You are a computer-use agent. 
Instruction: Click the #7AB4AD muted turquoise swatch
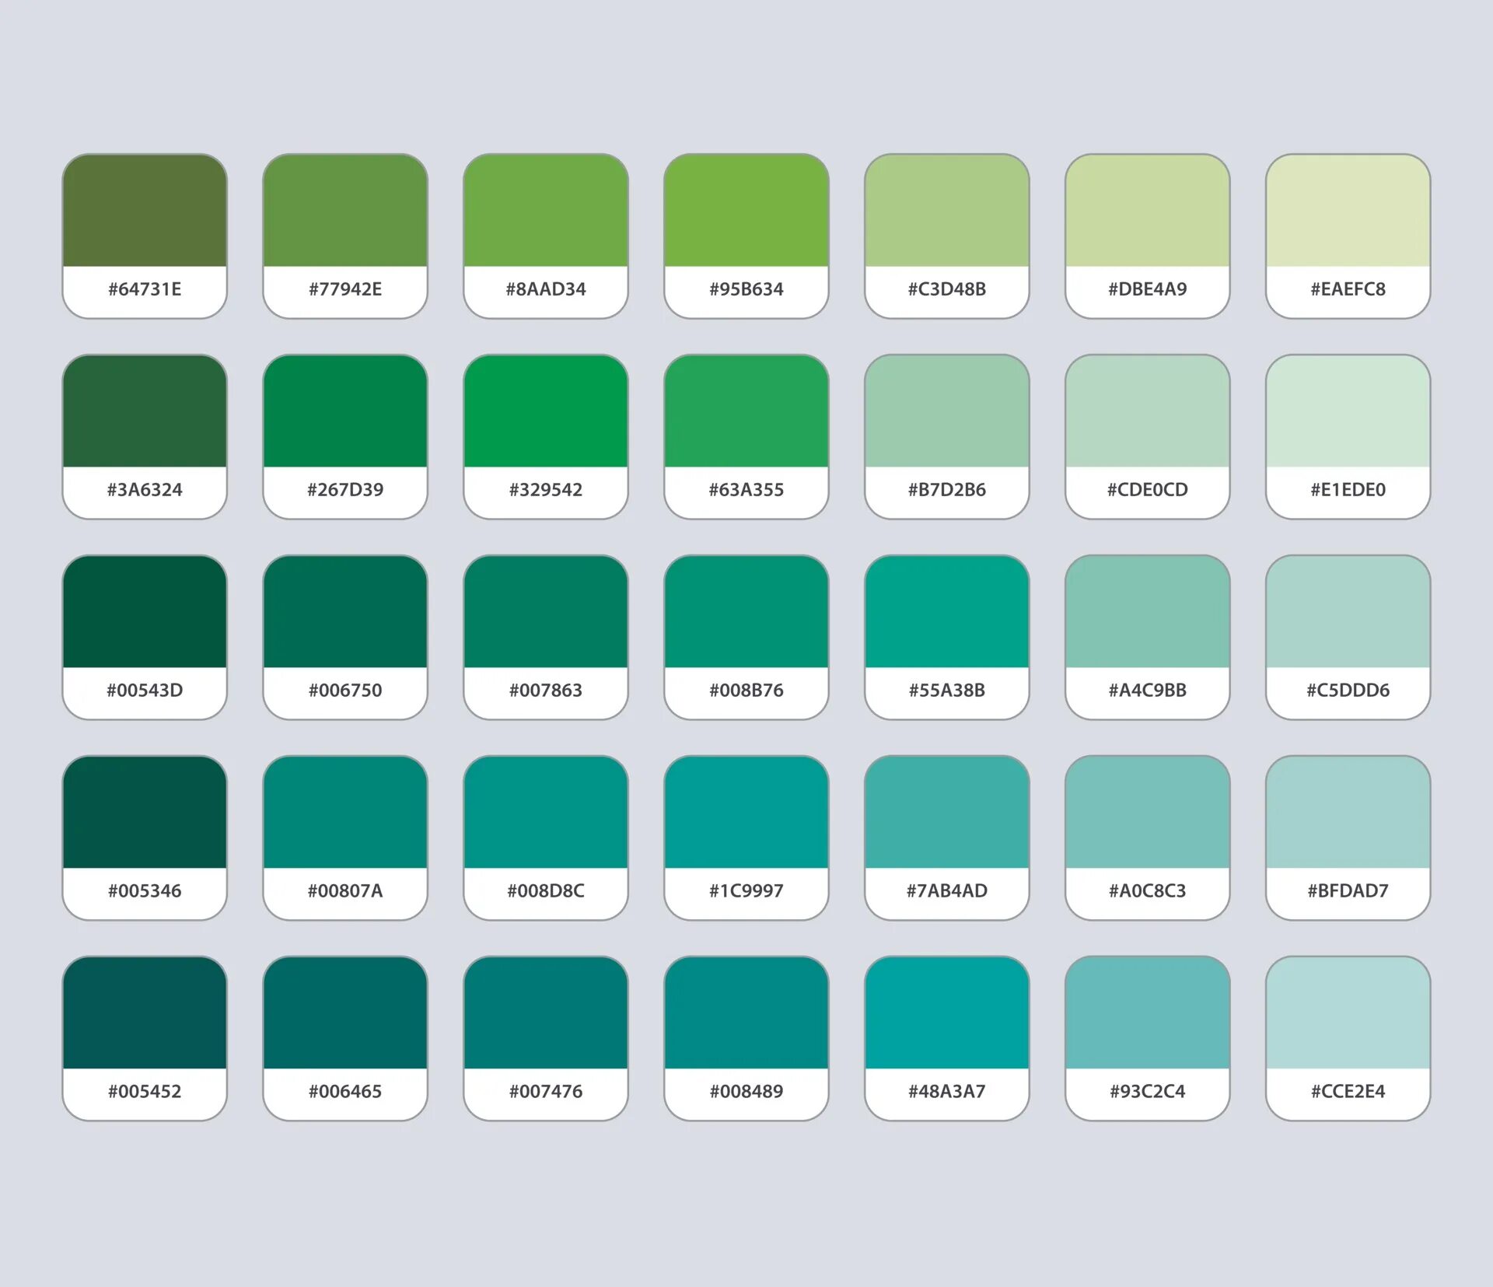(946, 813)
